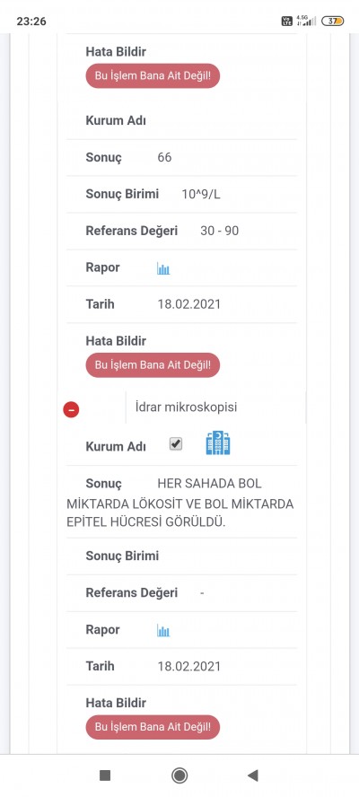Collapse the İdrar mikroskopisi row with red minus

[x=71, y=409]
